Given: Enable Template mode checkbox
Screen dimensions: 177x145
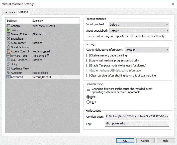Looking at the screenshot, I should point(88,65).
